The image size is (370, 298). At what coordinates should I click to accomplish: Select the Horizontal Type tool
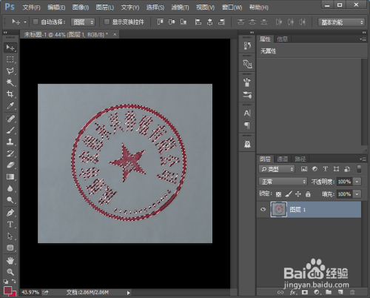[10, 225]
